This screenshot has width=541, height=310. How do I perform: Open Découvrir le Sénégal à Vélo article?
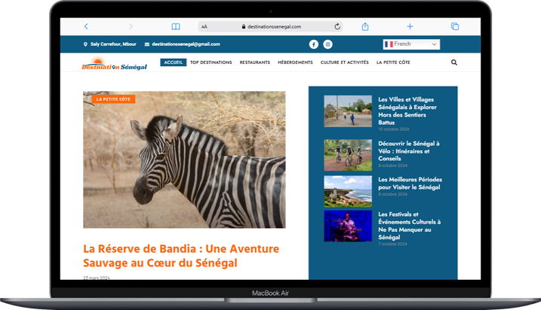pos(409,151)
